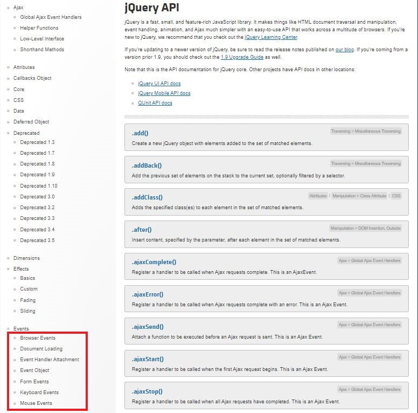418x413 pixels.
Task: Open the .after() method entry
Action: (142, 230)
